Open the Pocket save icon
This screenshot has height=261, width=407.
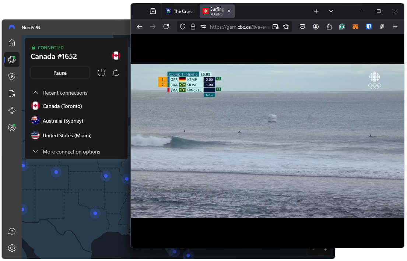[x=302, y=27]
